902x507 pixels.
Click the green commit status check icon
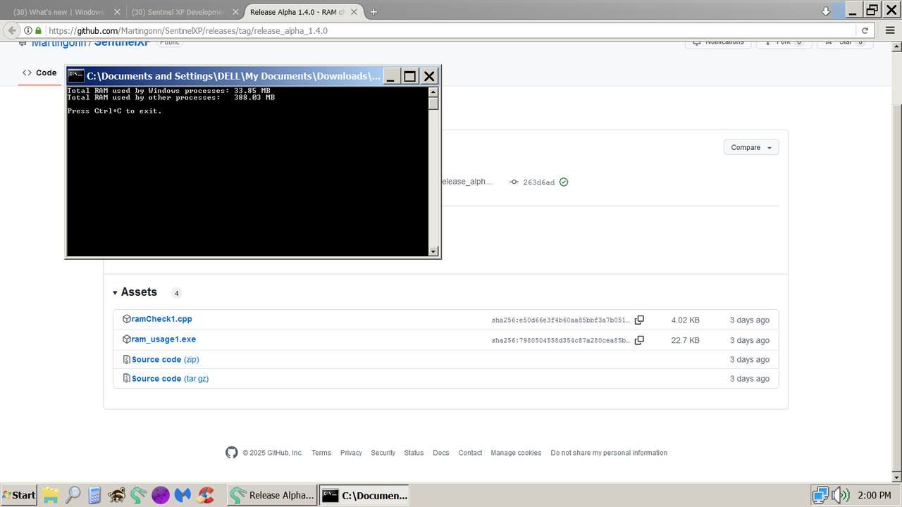(564, 182)
